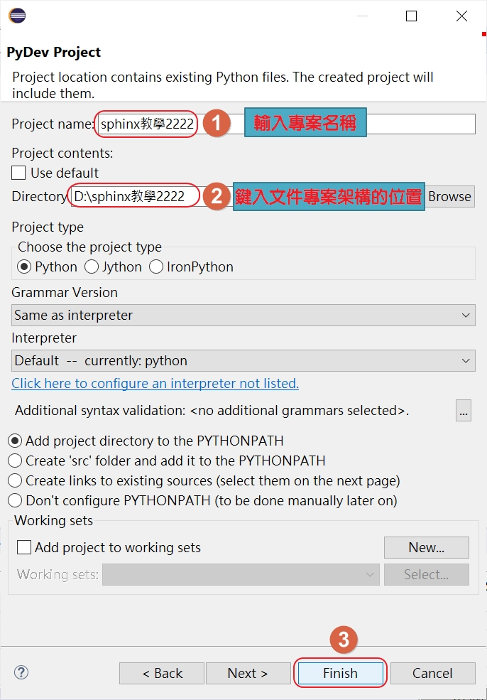Open the Grammar Version dropdown
The width and height of the screenshot is (487, 700).
[x=243, y=316]
